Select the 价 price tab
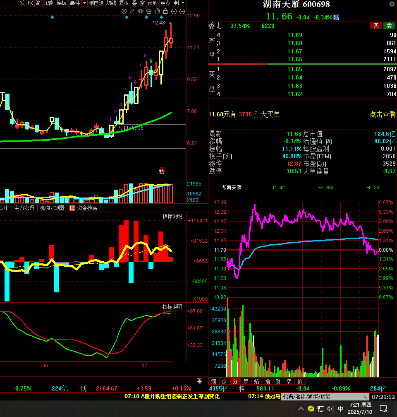This screenshot has height=417, width=397. (x=299, y=381)
